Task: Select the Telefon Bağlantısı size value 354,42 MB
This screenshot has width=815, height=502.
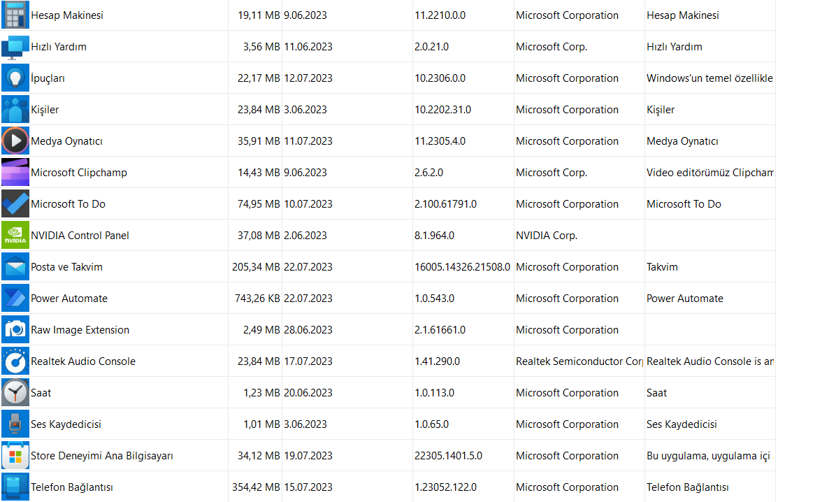Action: (x=256, y=487)
